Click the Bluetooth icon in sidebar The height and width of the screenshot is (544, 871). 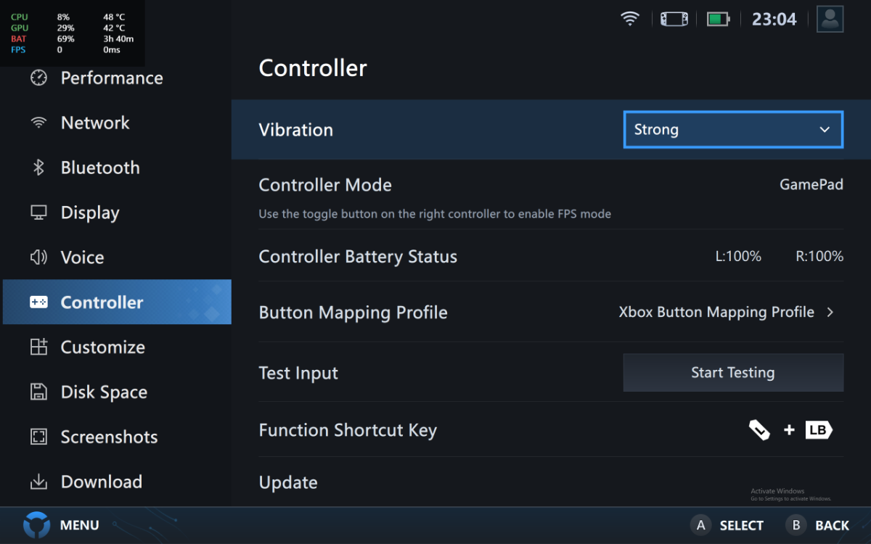[x=38, y=168]
